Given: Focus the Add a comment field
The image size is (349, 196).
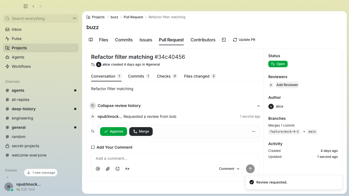Looking at the screenshot, I should [x=175, y=158].
